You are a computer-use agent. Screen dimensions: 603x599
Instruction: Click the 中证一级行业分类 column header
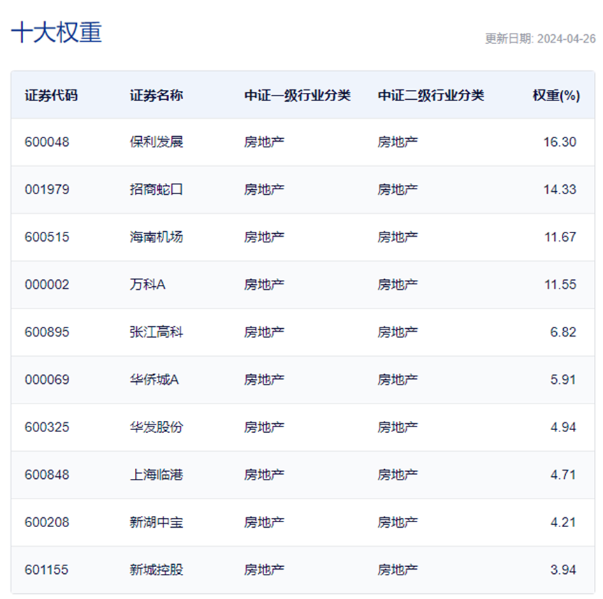pyautogui.click(x=297, y=95)
